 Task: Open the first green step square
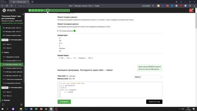[30, 10]
